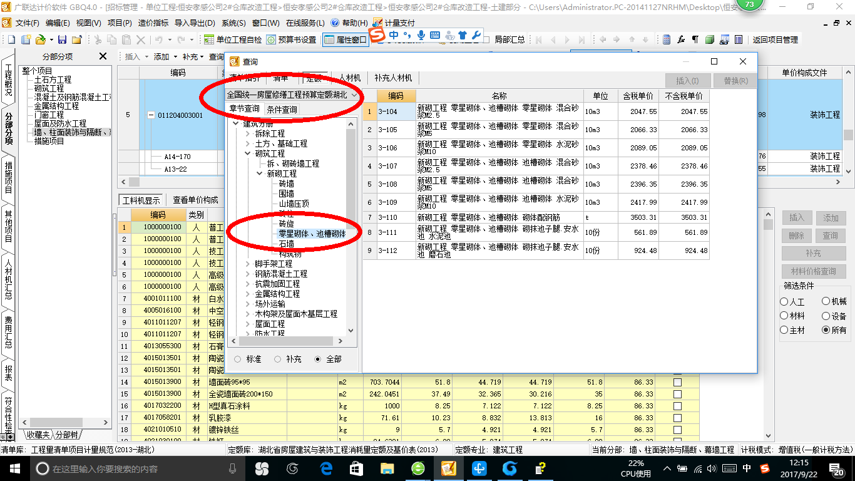
Task: Open Microsoft Edge from the taskbar
Action: coord(325,468)
